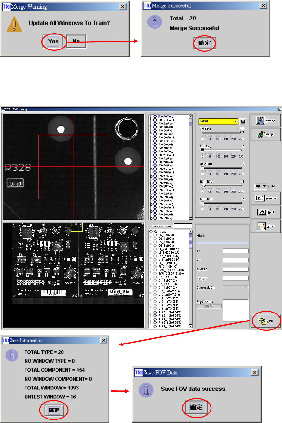Screen dimensions: 282x423
Task: Open the Offset tool
Action: click(266, 226)
